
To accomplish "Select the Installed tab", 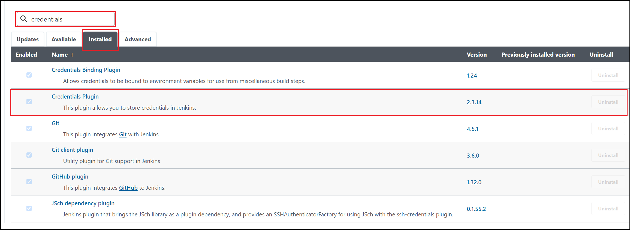I will [100, 39].
